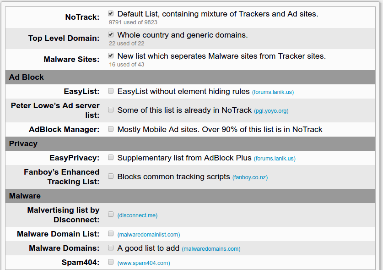Open the malwaredomainlist.com link
The image size is (383, 270).
[149, 235]
